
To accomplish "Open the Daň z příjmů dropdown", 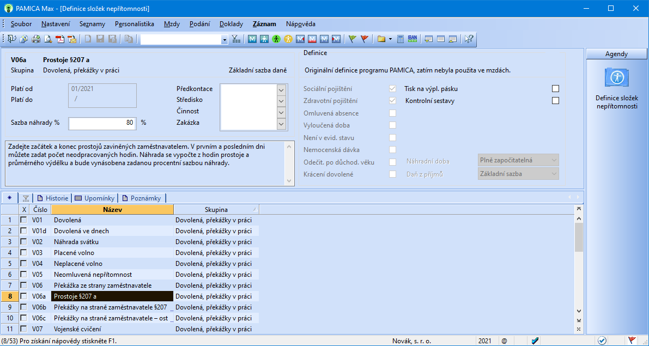I will 518,174.
